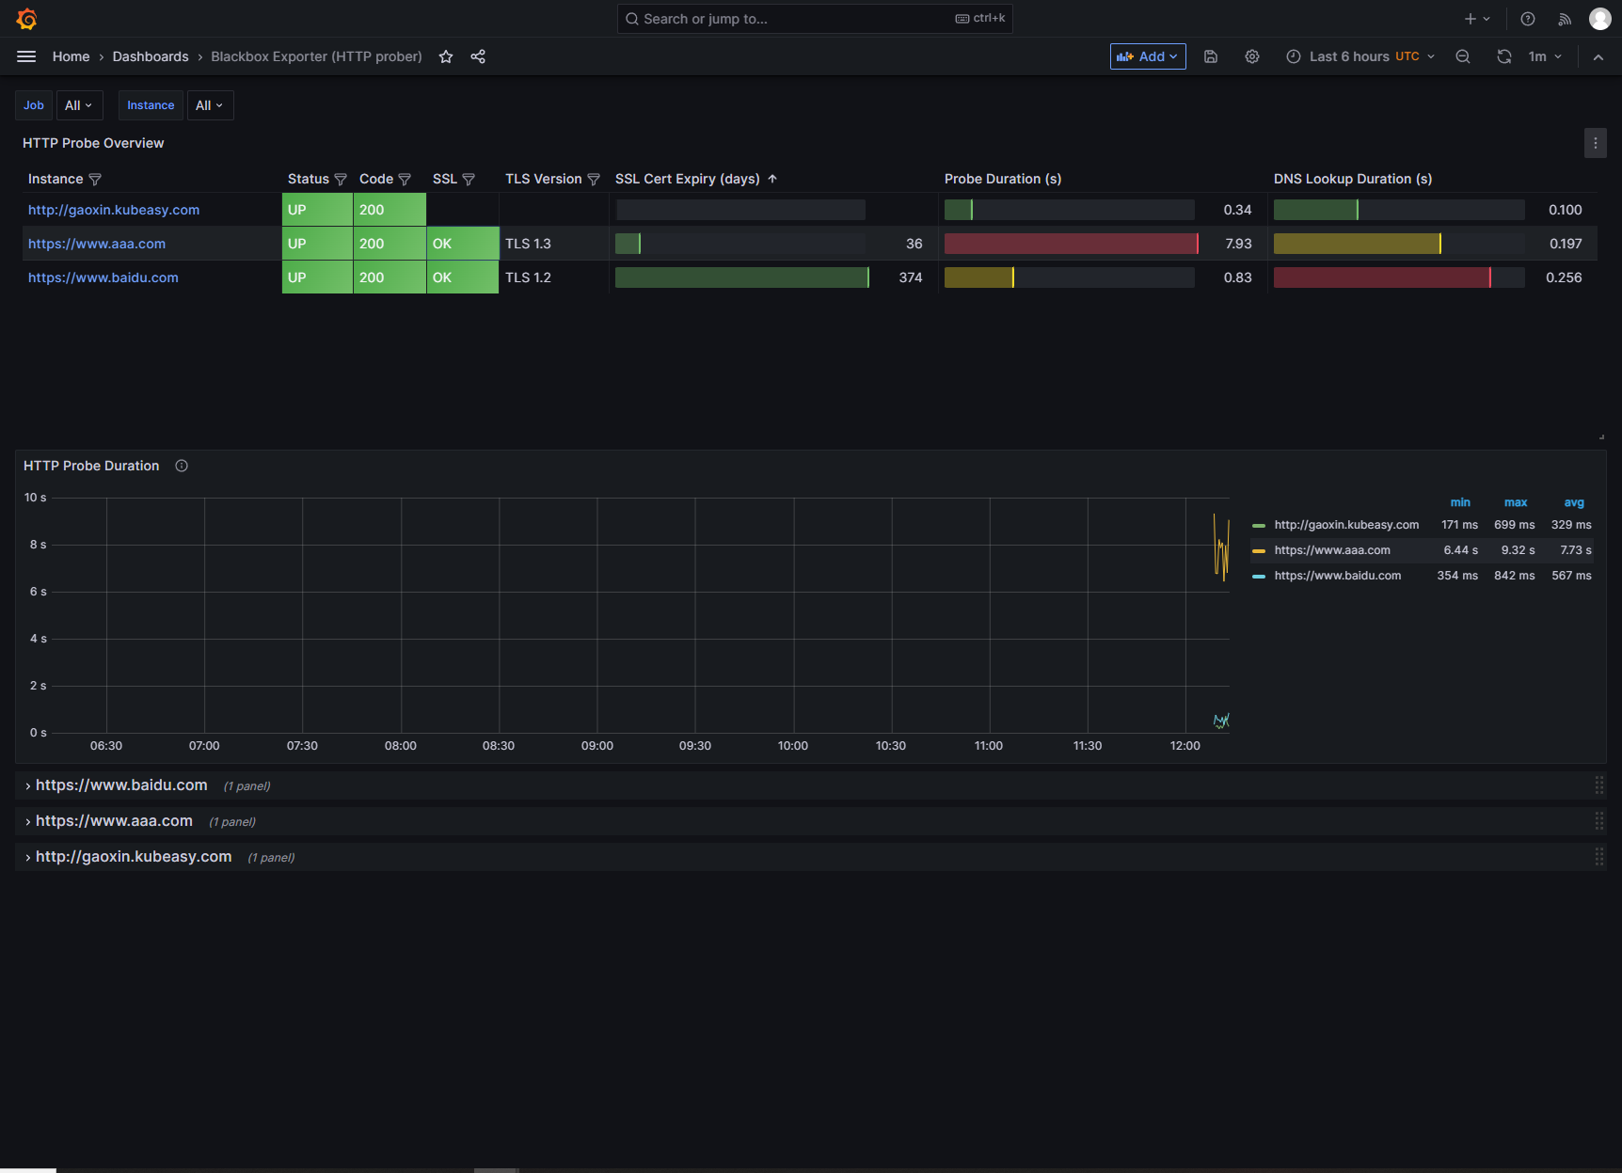Go to Home breadcrumb
The image size is (1622, 1173).
72,56
